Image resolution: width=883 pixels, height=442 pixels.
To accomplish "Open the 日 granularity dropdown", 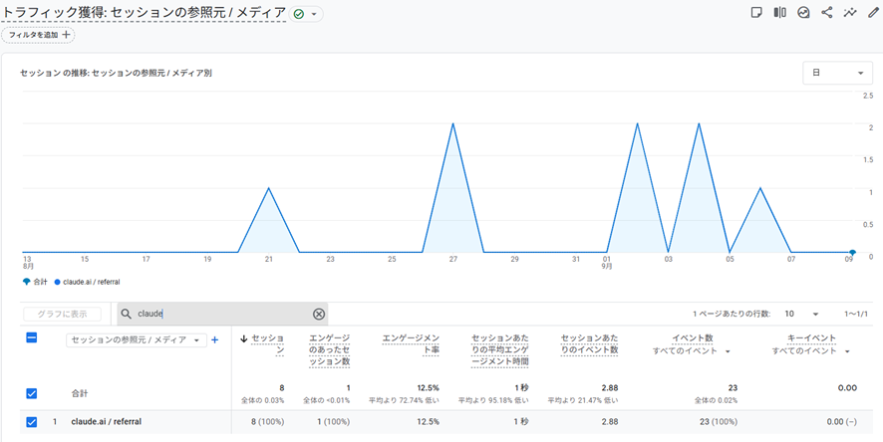I will [836, 73].
